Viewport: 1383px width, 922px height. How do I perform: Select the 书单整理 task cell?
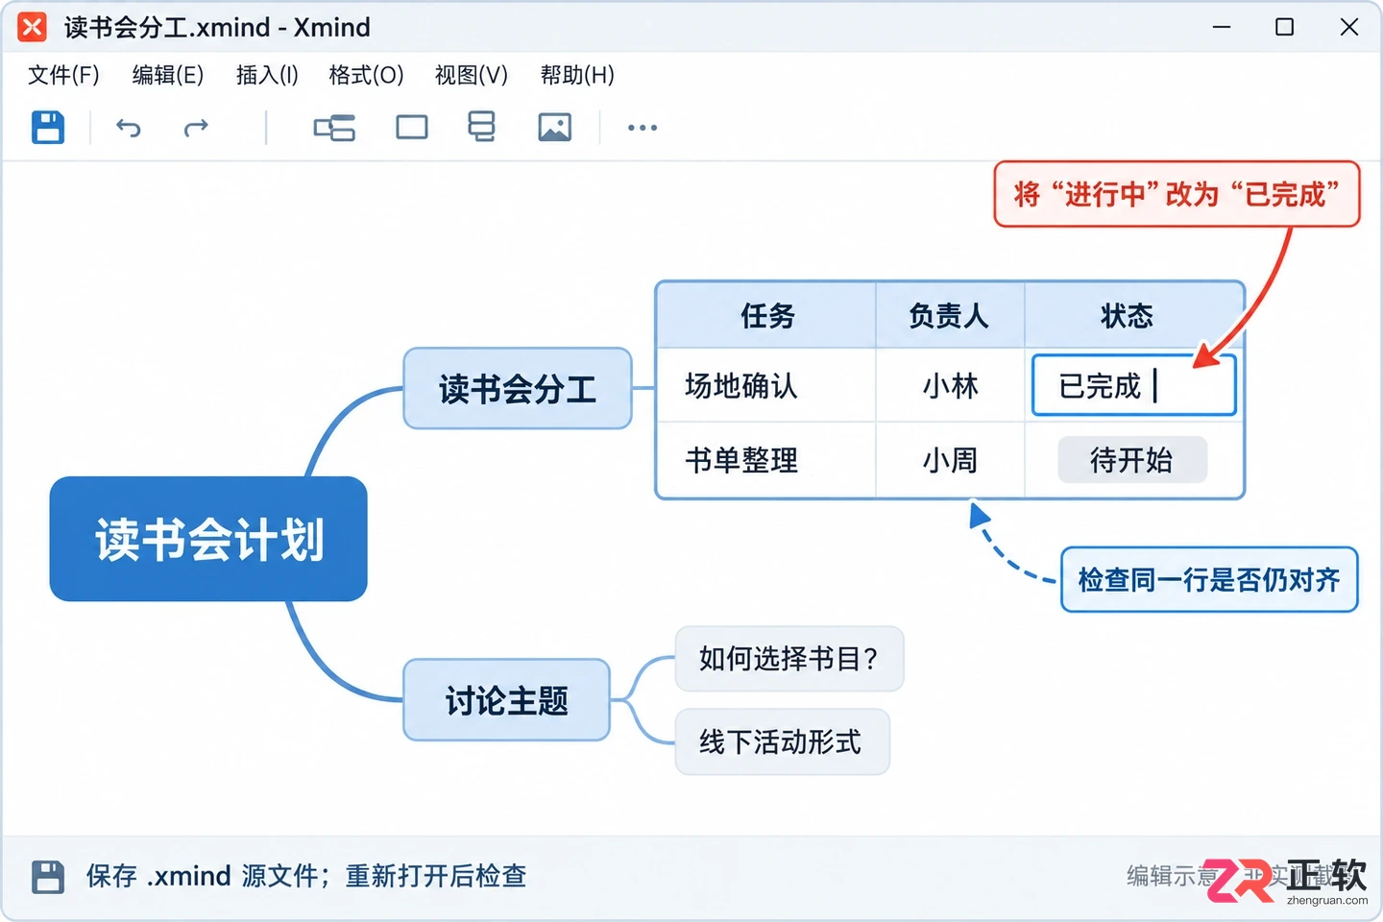click(766, 460)
